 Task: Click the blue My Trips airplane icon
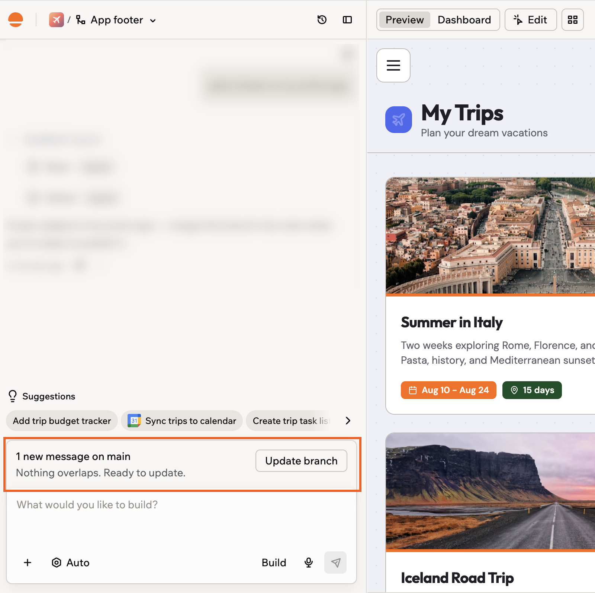pyautogui.click(x=398, y=120)
